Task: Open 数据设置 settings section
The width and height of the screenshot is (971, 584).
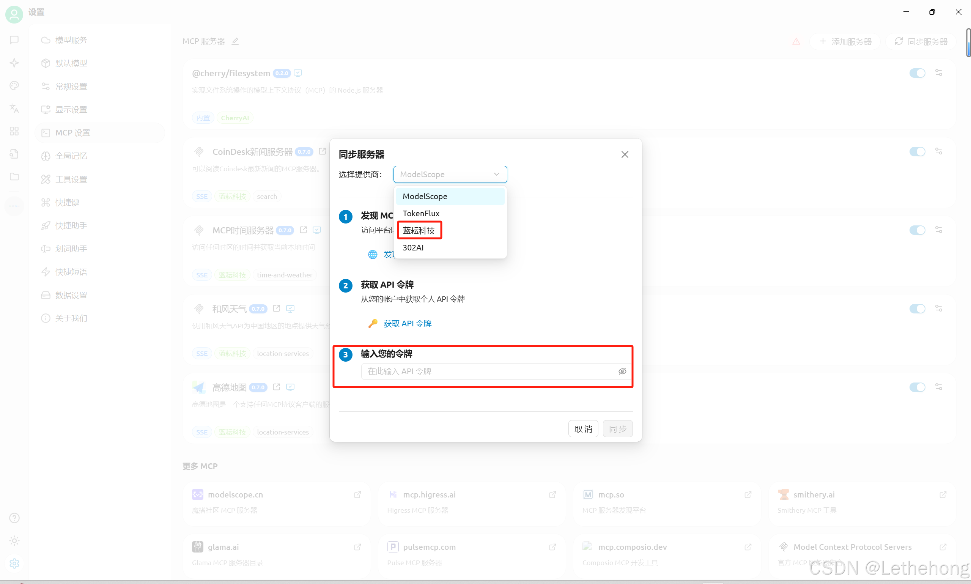Action: coord(100,295)
